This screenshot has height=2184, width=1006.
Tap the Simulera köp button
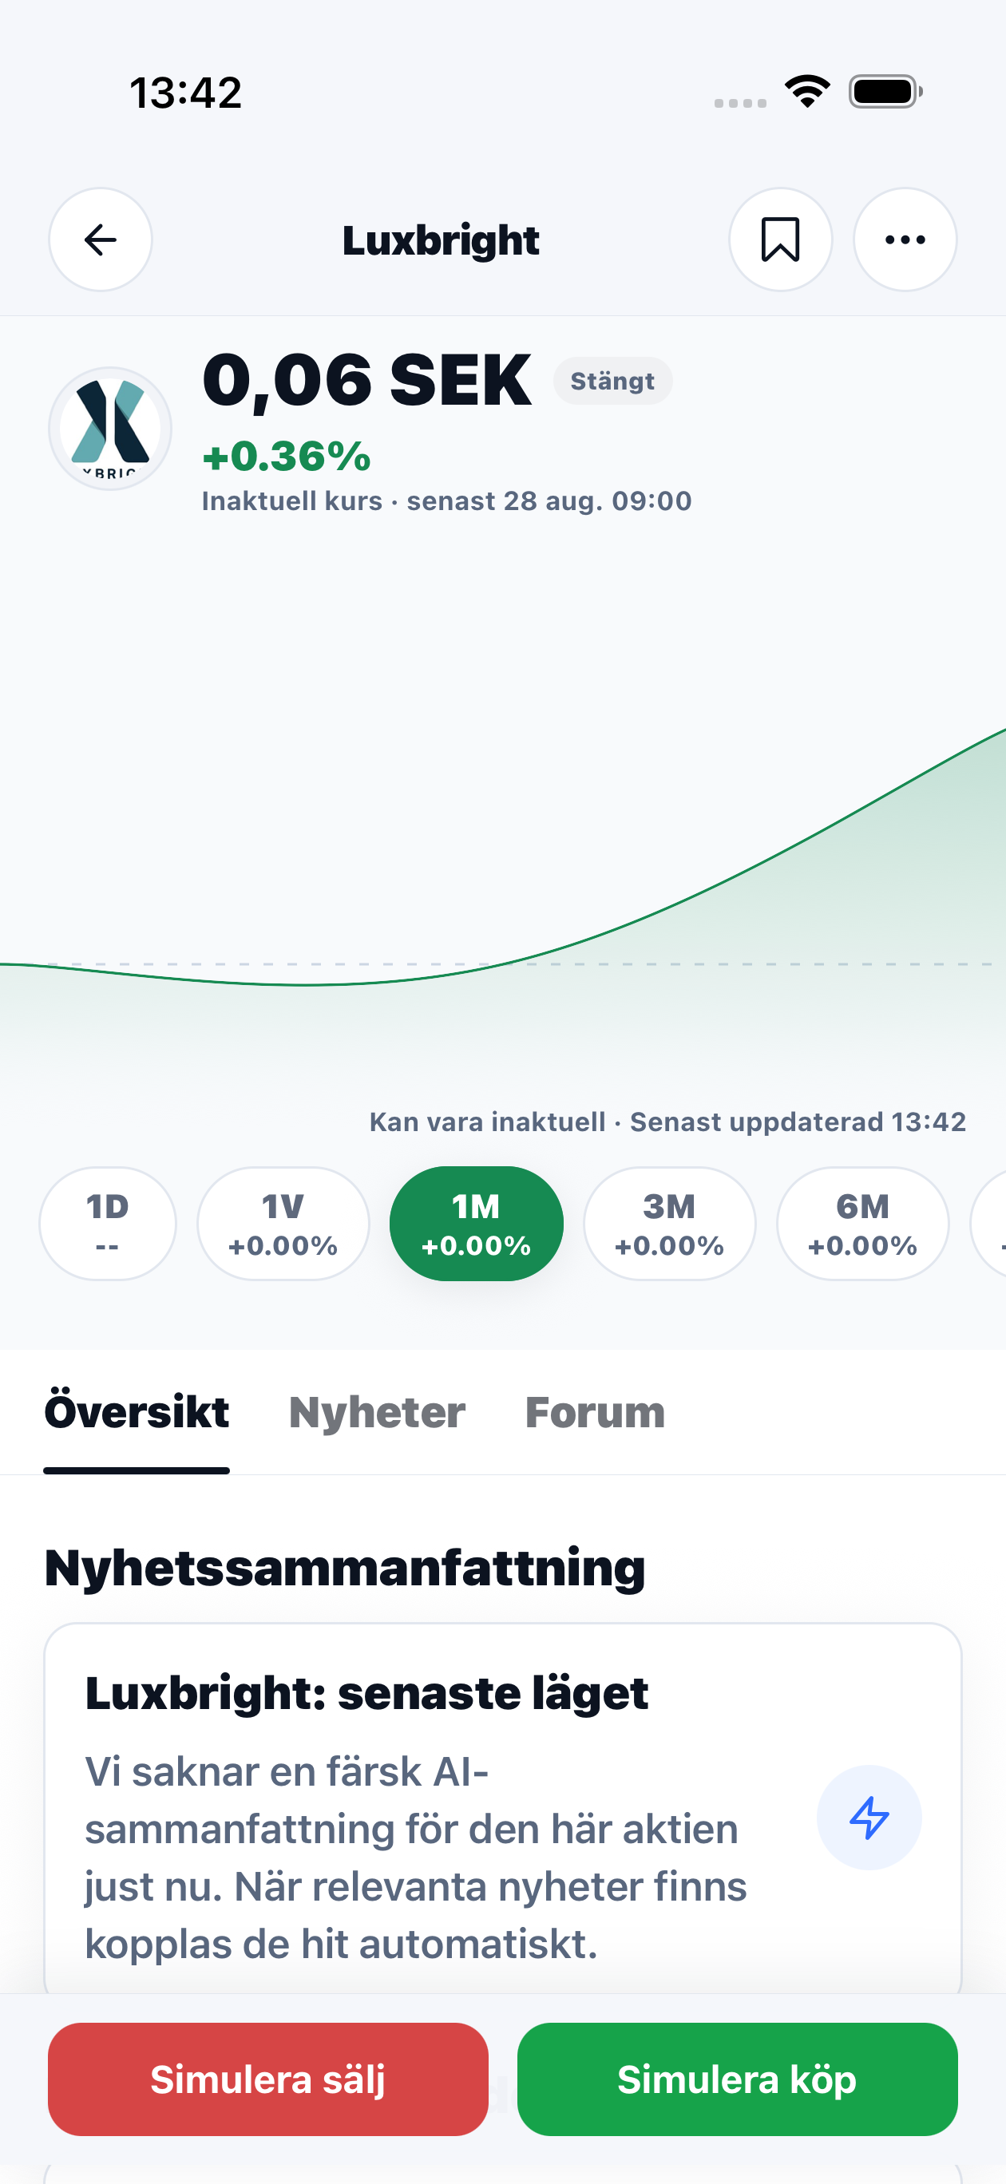click(x=738, y=2079)
